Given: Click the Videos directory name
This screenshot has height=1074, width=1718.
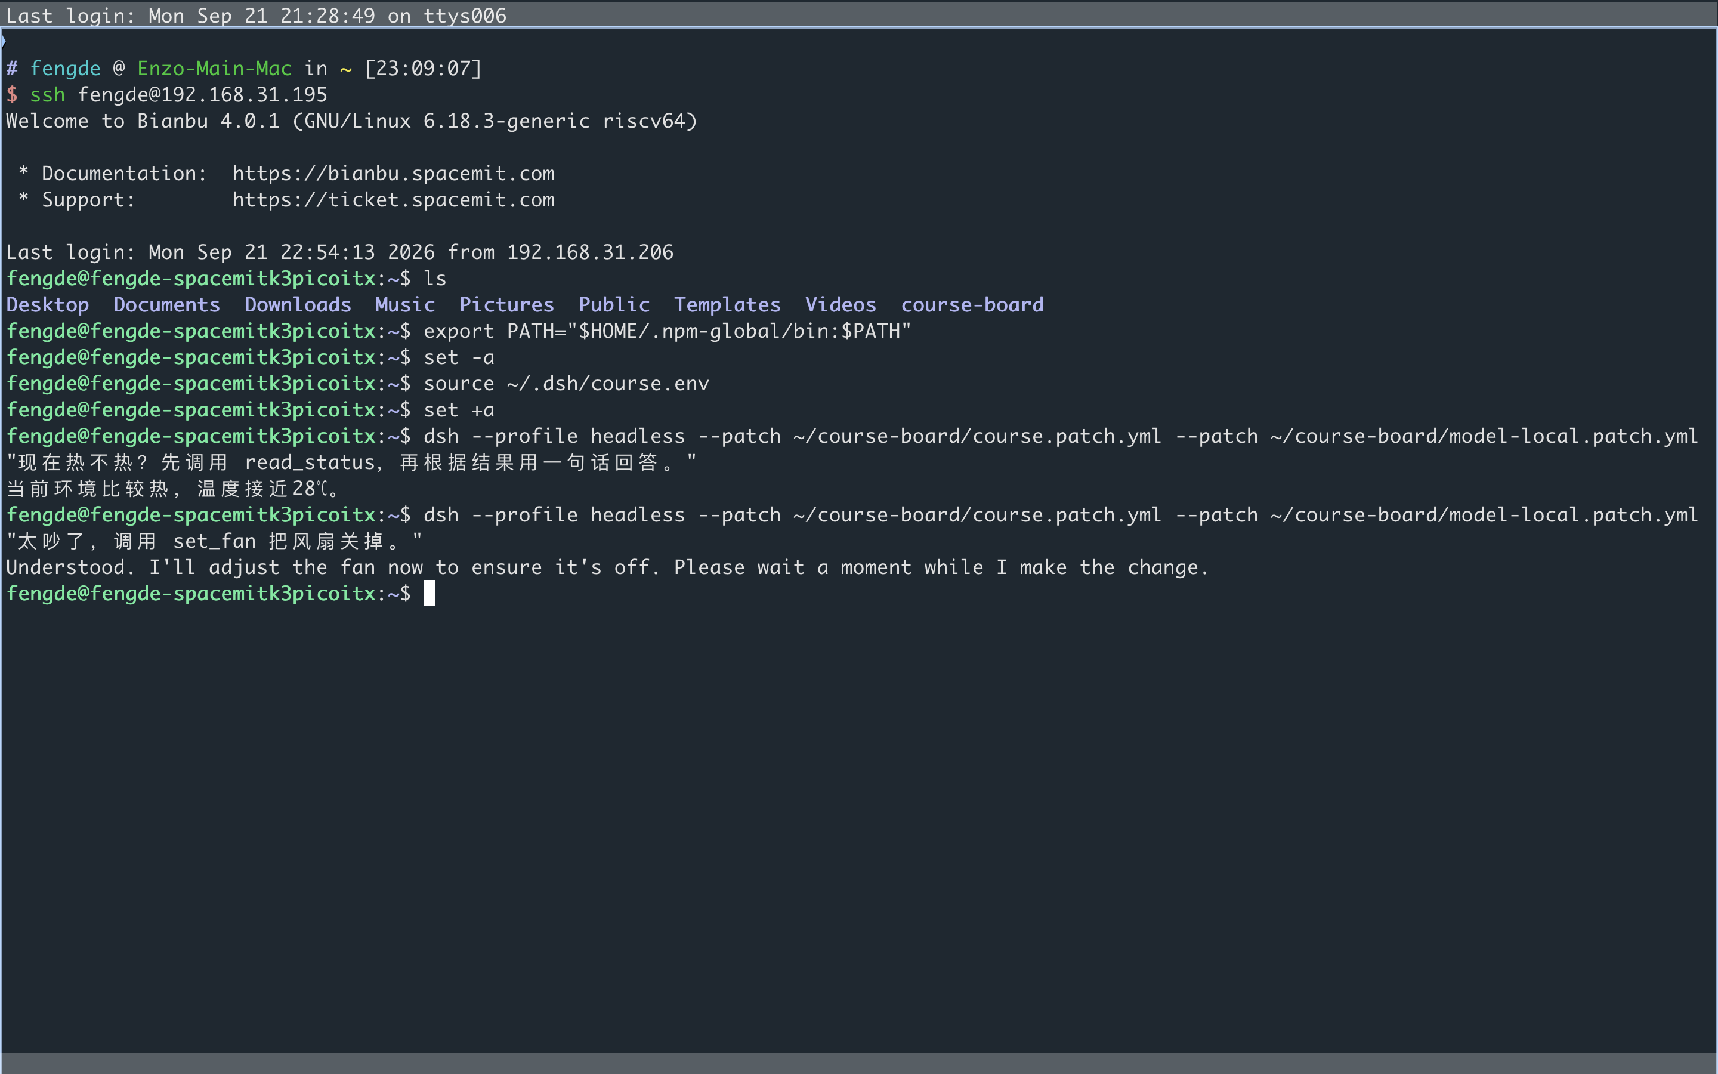Looking at the screenshot, I should pos(841,305).
